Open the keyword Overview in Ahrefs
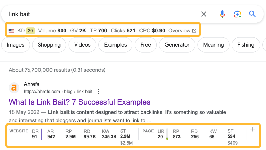Viewport: 266px width, 150px height. (x=179, y=30)
